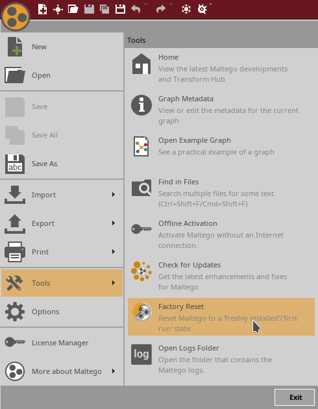Select Factory Reset option
318x409 pixels.
(221, 317)
